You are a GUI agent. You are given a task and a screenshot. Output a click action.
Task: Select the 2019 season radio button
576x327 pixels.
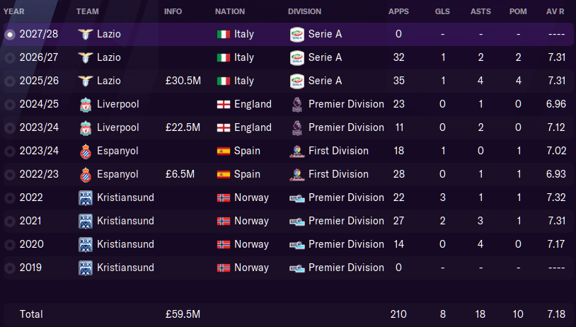pos(10,268)
